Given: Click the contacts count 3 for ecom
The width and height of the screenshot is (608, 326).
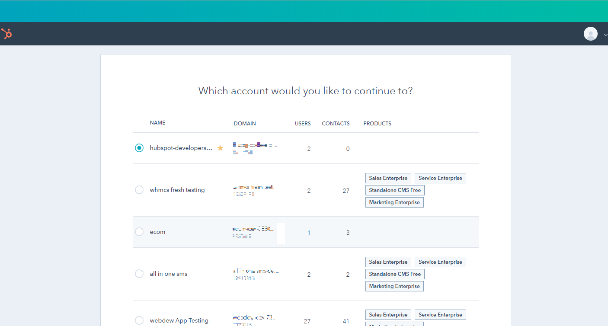Looking at the screenshot, I should pos(348,233).
